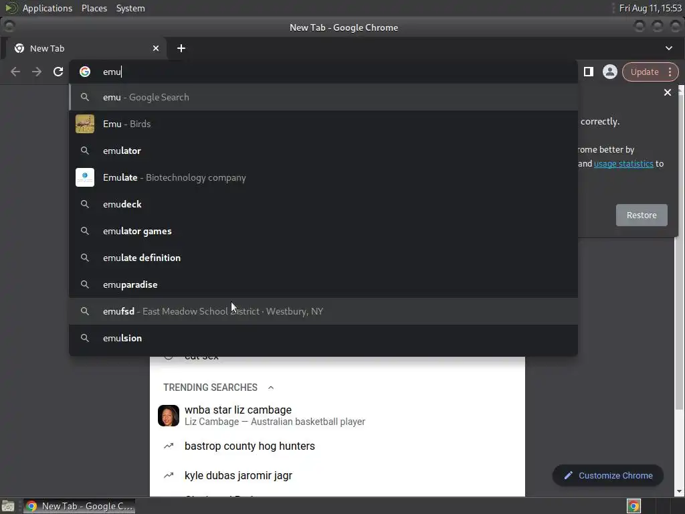Open the usage statistics link
Screen dimensions: 685x514
click(x=623, y=163)
